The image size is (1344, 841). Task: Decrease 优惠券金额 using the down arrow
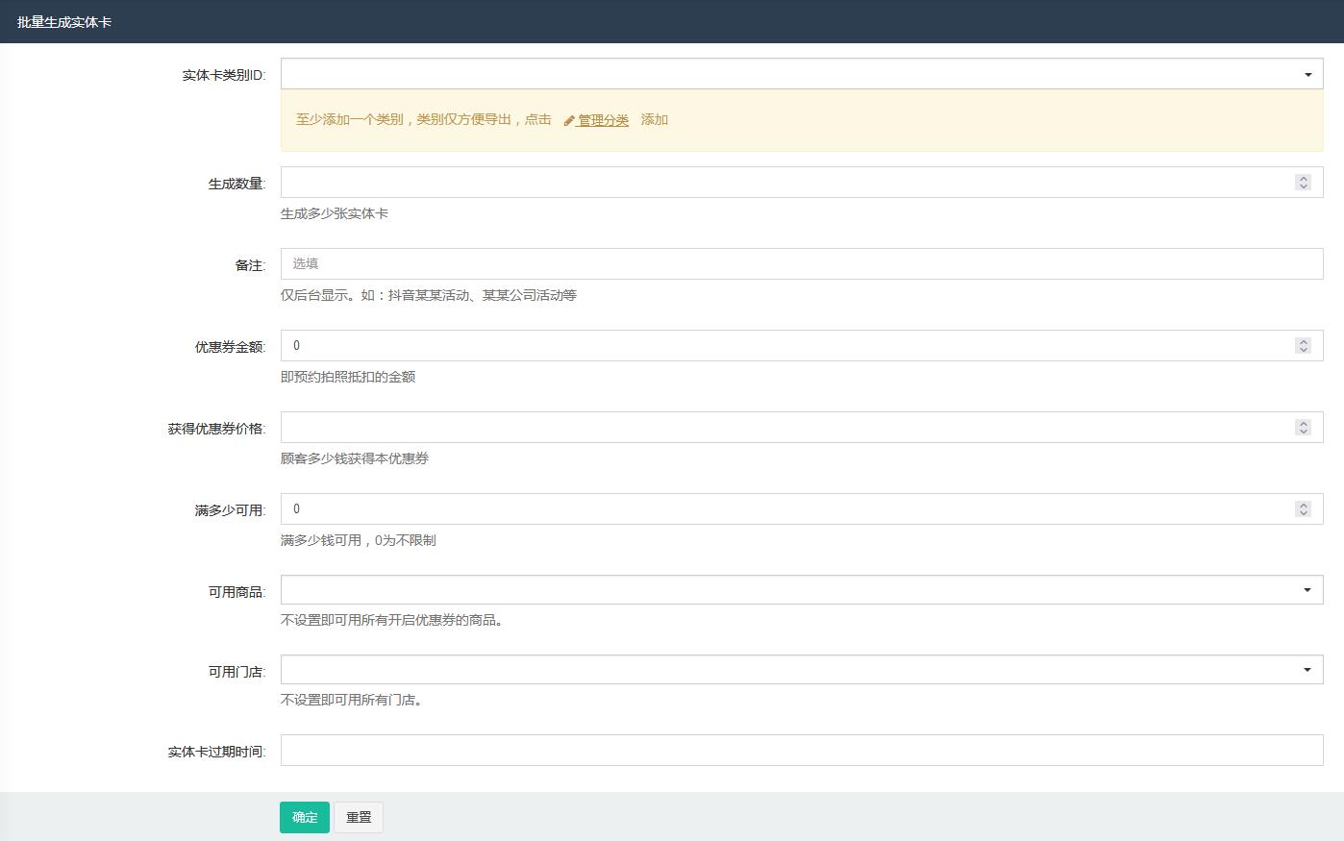(1303, 350)
